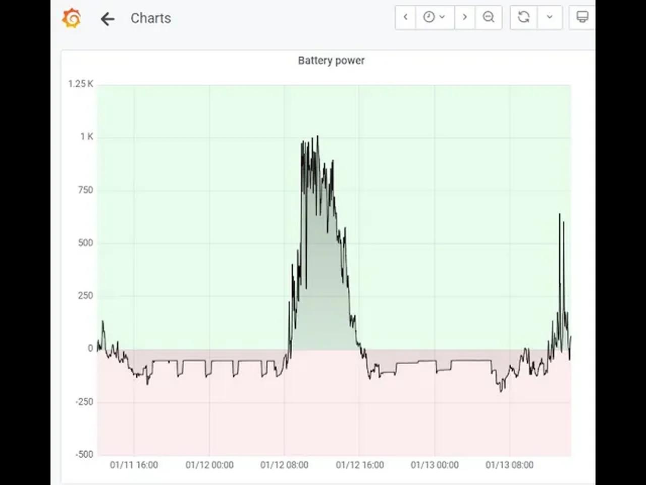Activate cycle view mode with monitor icon
The height and width of the screenshot is (485, 646).
[x=581, y=17]
